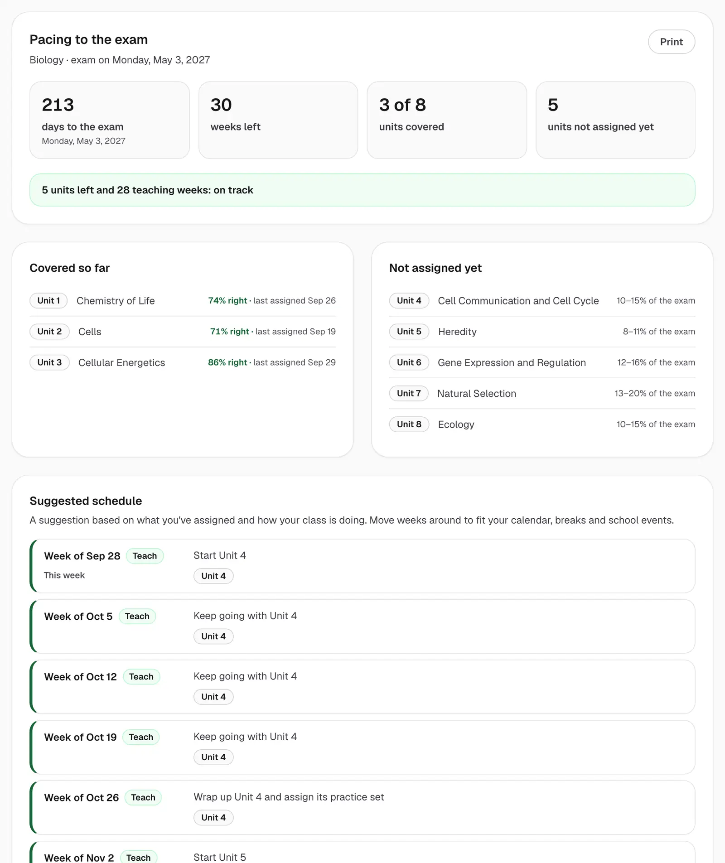Click Unit 4 chip in Week of Oct 5
725x863 pixels.
click(213, 636)
